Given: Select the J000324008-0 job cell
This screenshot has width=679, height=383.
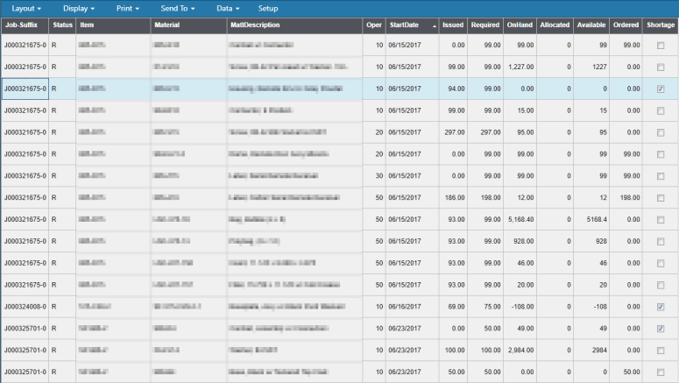Looking at the screenshot, I should click(x=25, y=307).
